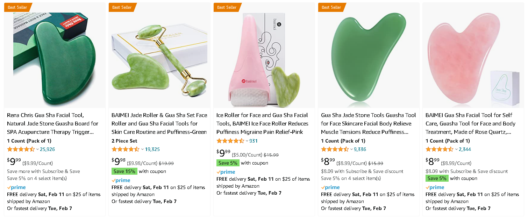The image size is (528, 217).
Task: Click star rating of Rose Quartz Gua Sha
Action: [440, 149]
